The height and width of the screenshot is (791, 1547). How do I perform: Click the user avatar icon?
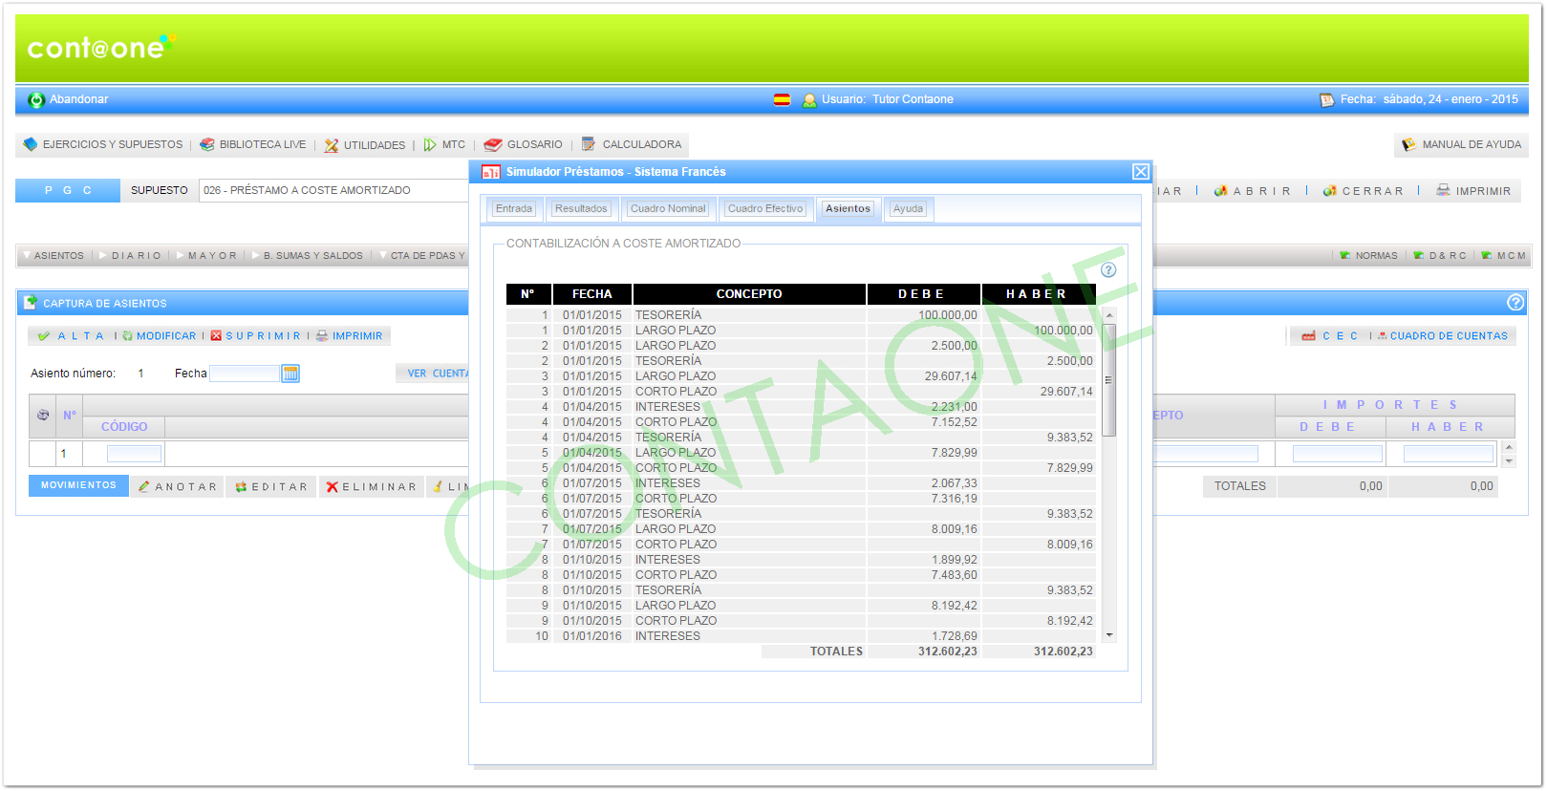point(809,100)
